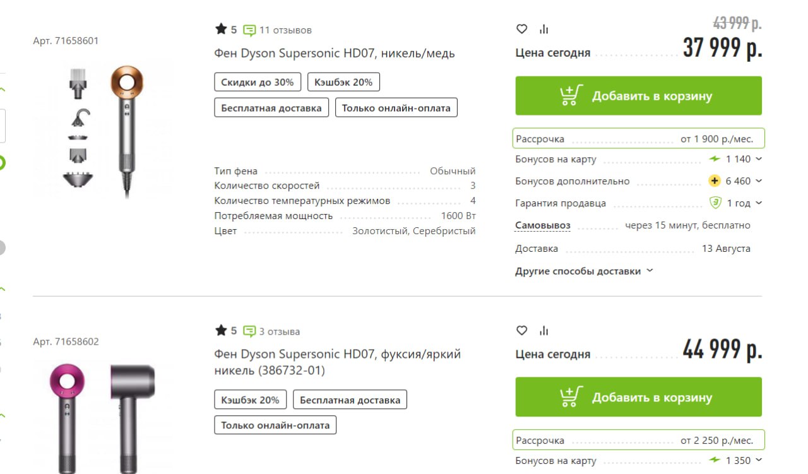808x474 pixels.
Task: Open the 11 отзывов reviews link
Action: pos(285,30)
